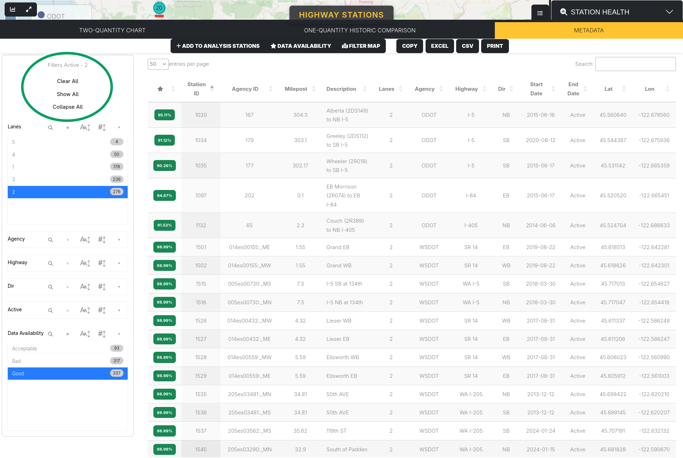Copy the table with Copy button

pyautogui.click(x=410, y=46)
